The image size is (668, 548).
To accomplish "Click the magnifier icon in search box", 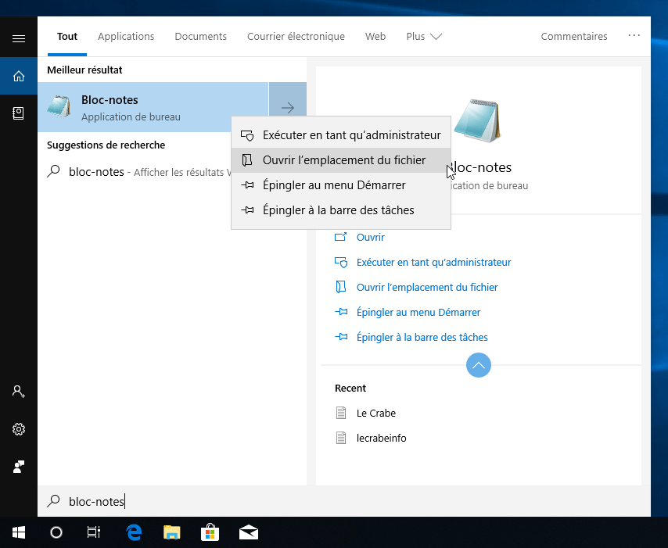I will [53, 501].
